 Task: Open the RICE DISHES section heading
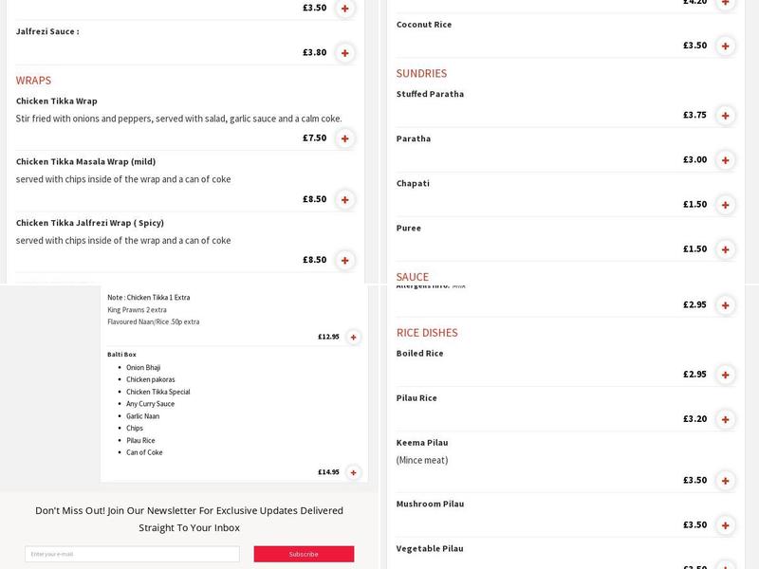coord(427,333)
